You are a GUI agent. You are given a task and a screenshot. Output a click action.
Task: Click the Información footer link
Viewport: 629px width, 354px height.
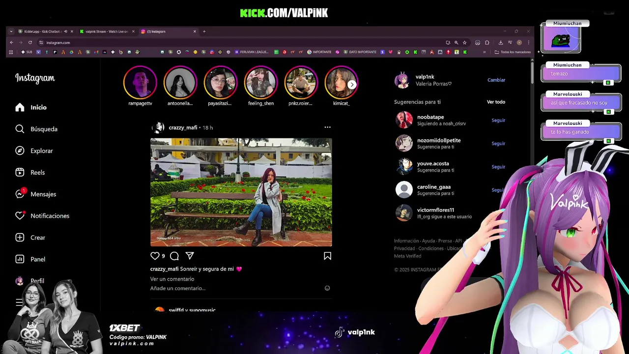point(406,241)
